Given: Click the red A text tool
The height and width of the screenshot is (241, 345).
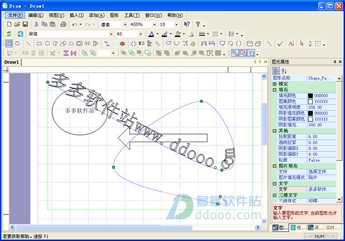Looking at the screenshot, I should [x=291, y=44].
